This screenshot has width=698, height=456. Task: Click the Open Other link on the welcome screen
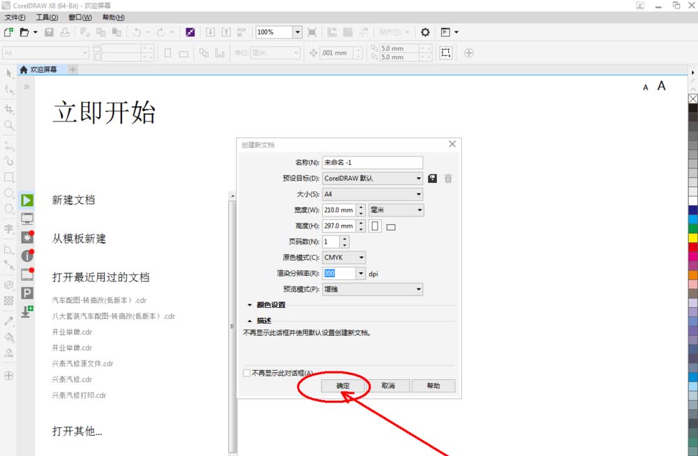[x=77, y=431]
